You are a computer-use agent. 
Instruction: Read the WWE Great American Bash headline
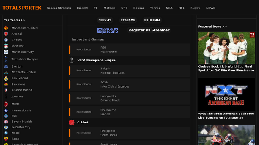pos(226,116)
